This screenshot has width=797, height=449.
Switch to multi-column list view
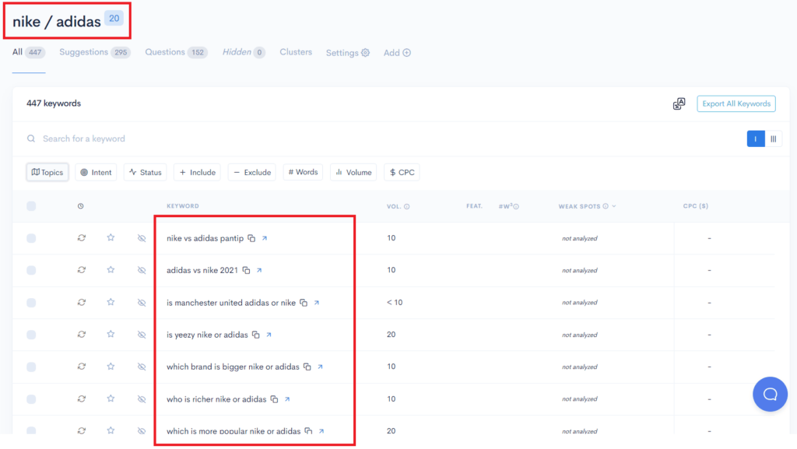[774, 138]
